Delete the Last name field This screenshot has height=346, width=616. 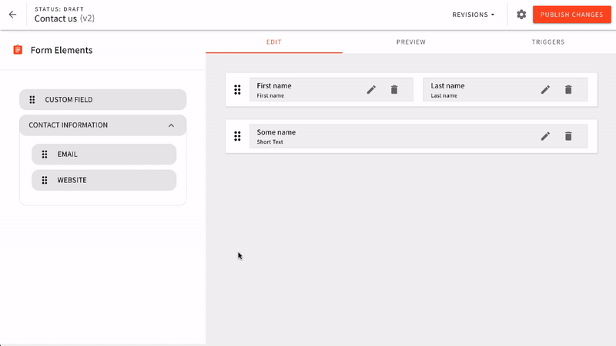pos(568,90)
